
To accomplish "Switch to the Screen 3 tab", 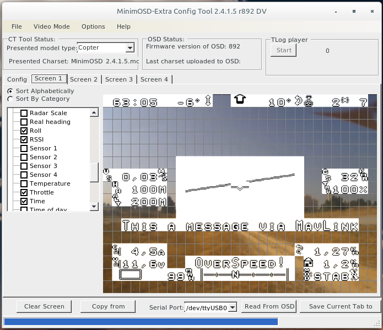I will [x=119, y=79].
